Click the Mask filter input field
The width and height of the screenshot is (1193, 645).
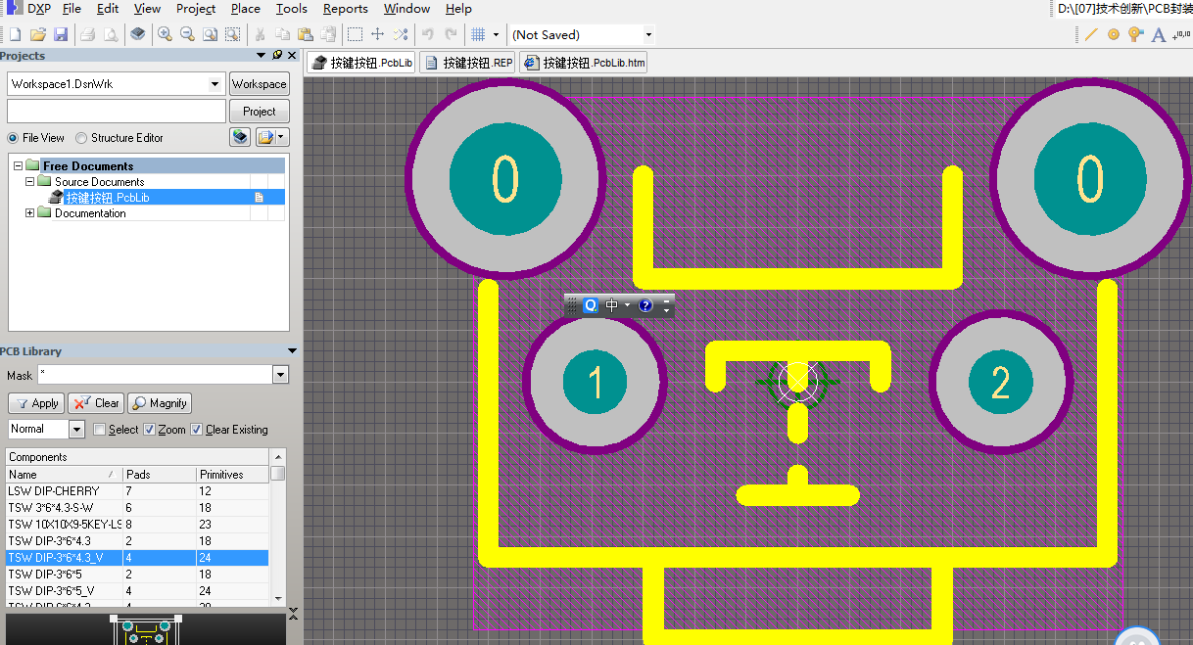coord(155,375)
